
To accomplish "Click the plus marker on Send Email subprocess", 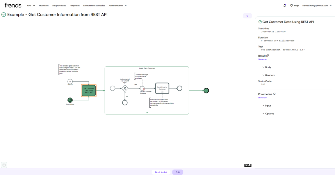I will (x=162, y=92).
